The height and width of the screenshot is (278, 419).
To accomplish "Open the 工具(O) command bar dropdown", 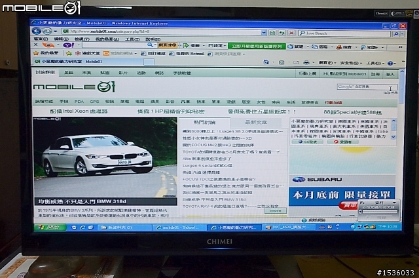I will coord(375,64).
